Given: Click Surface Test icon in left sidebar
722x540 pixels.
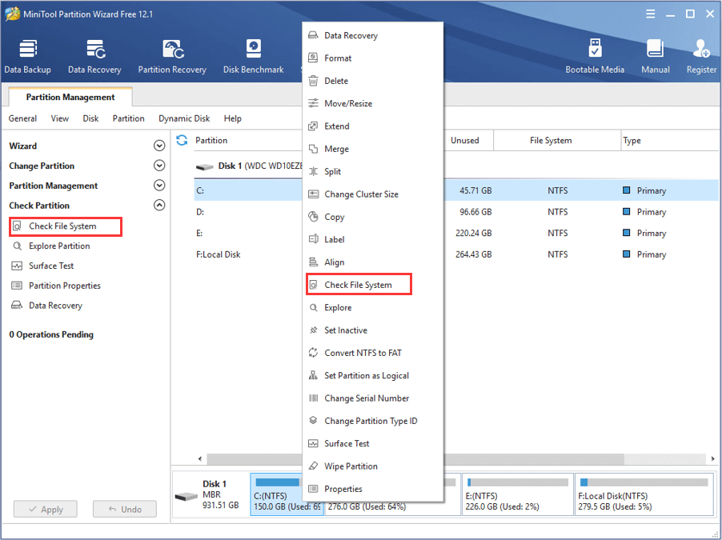Looking at the screenshot, I should pos(17,266).
